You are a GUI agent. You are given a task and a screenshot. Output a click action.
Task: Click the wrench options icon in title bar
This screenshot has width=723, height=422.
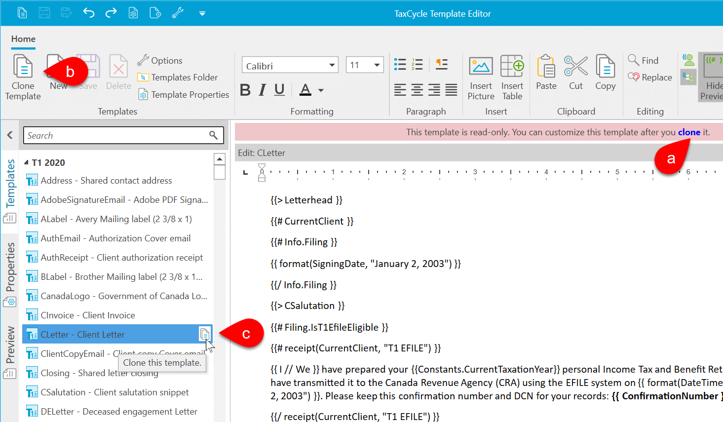pyautogui.click(x=178, y=13)
